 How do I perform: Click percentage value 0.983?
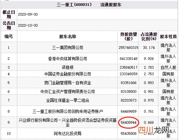pyautogui.click(x=149, y=83)
